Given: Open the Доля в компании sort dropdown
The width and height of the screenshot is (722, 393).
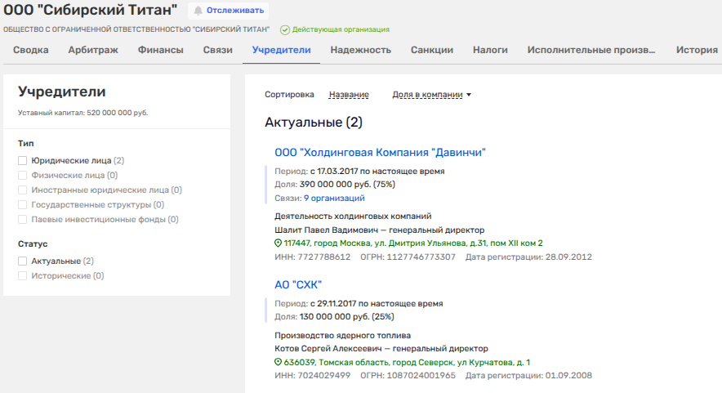Looking at the screenshot, I should [432, 95].
